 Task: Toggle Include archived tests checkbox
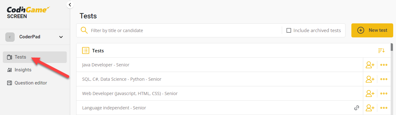pos(289,31)
